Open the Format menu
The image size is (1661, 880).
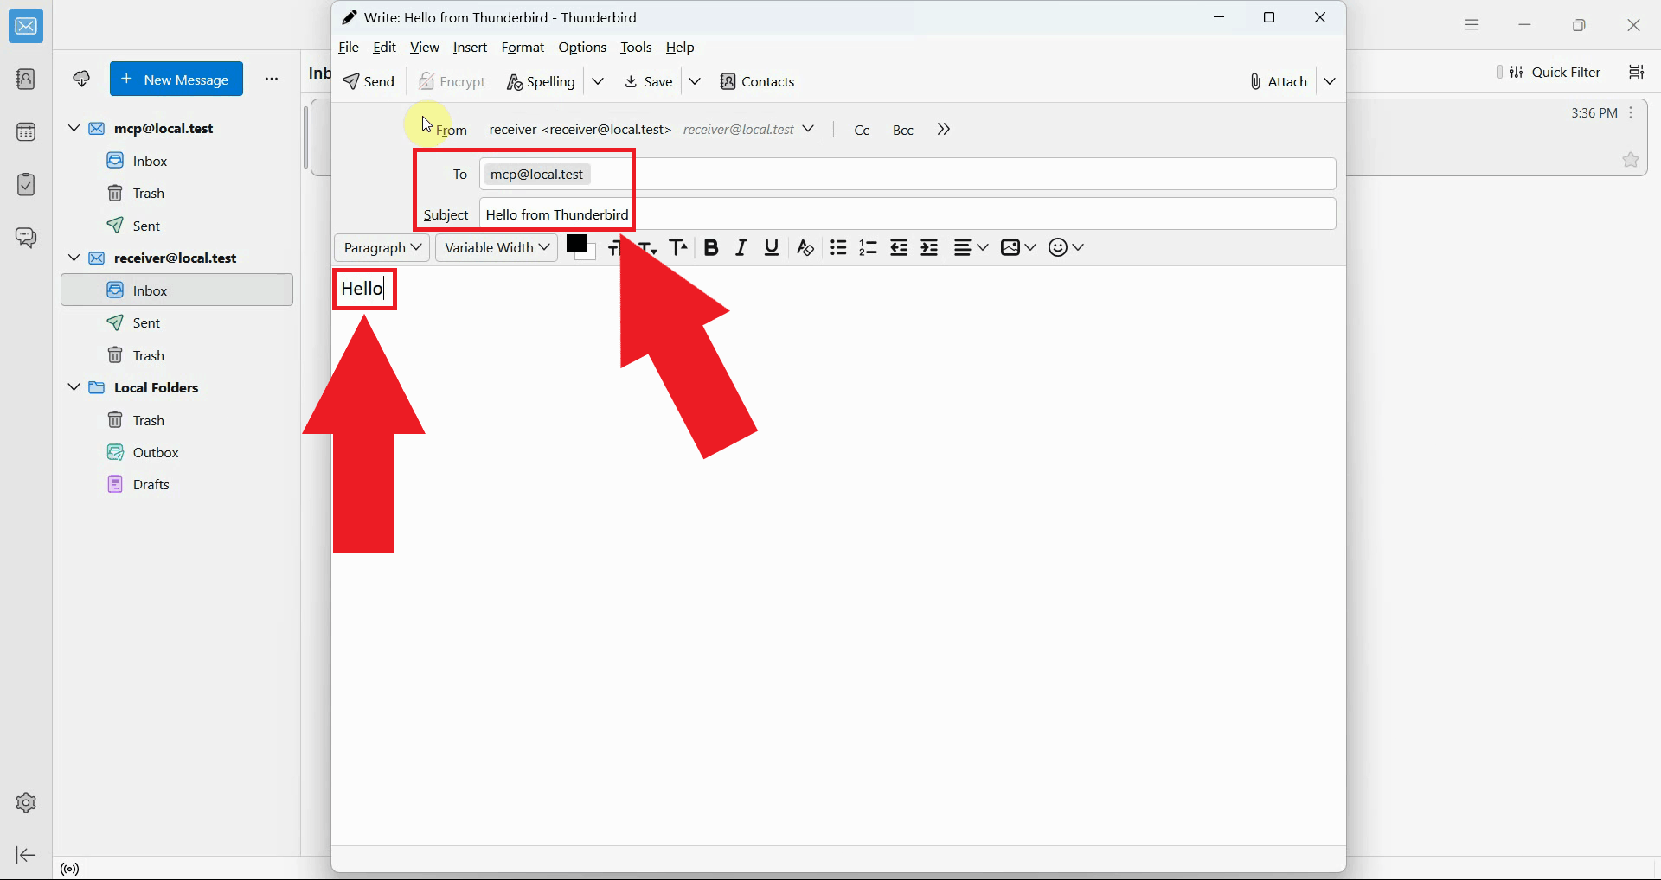(x=523, y=48)
